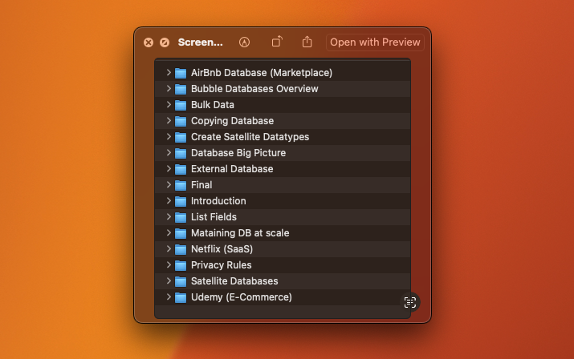This screenshot has height=359, width=574.
Task: Select the 'Copying Database' folder name
Action: 233,121
